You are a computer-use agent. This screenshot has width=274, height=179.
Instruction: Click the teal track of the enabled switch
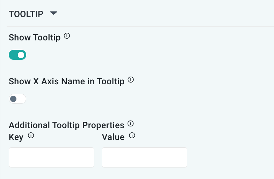coord(13,55)
